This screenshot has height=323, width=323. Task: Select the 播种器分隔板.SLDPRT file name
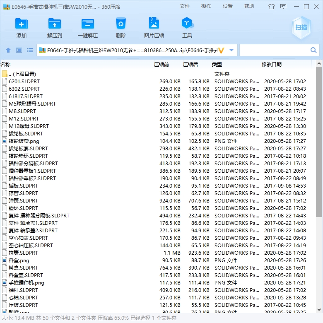33,163
